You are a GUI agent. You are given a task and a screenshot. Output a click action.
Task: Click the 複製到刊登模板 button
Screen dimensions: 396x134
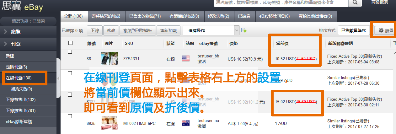(138, 30)
